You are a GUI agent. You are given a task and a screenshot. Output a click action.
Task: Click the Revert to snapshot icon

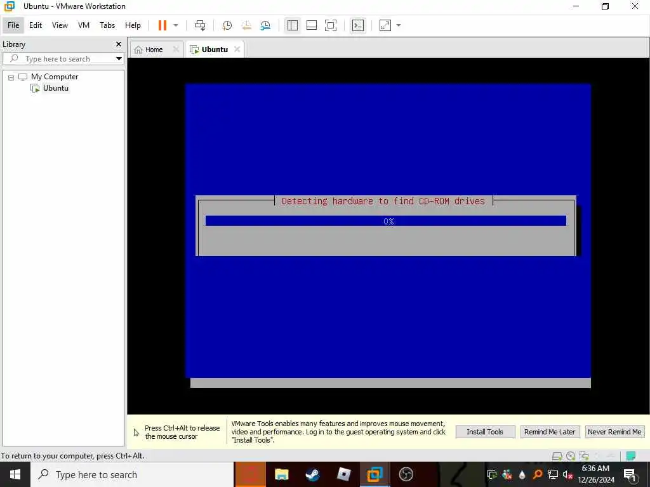[246, 25]
